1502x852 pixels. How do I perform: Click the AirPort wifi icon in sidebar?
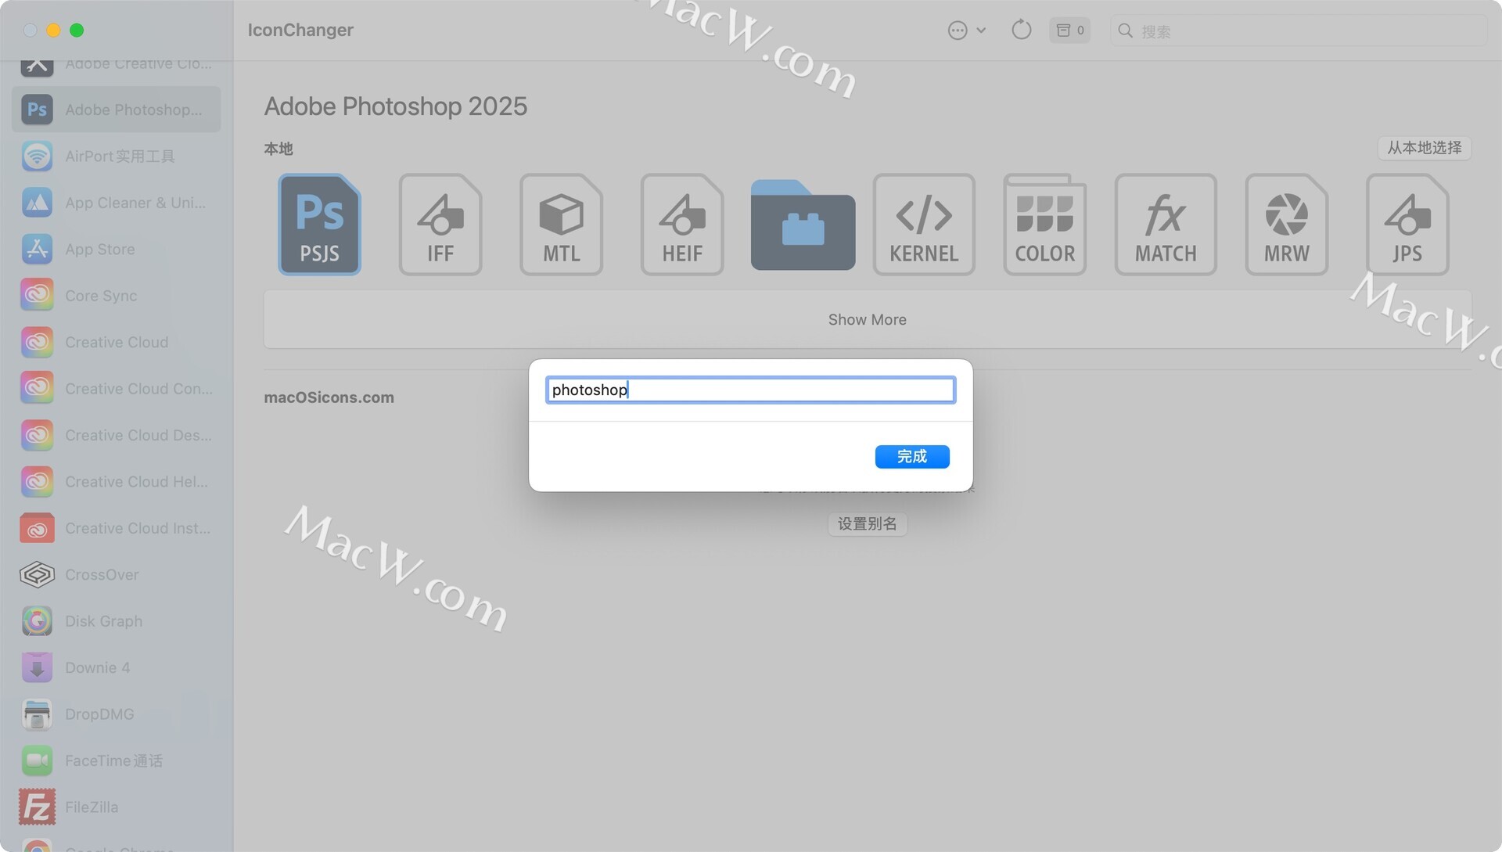tap(37, 156)
